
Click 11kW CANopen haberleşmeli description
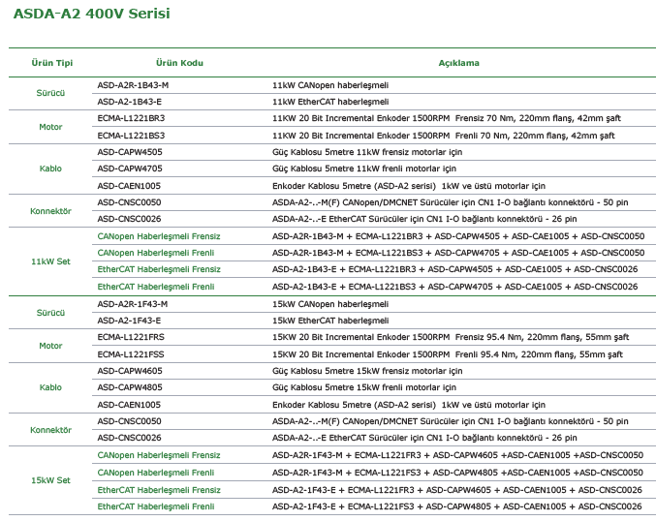pyautogui.click(x=330, y=85)
